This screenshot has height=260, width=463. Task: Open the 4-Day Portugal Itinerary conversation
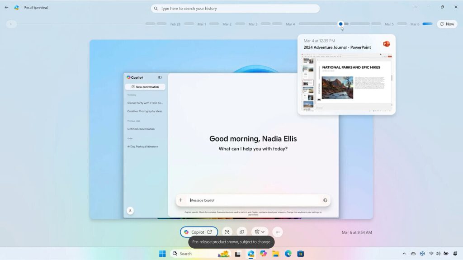[142, 147]
